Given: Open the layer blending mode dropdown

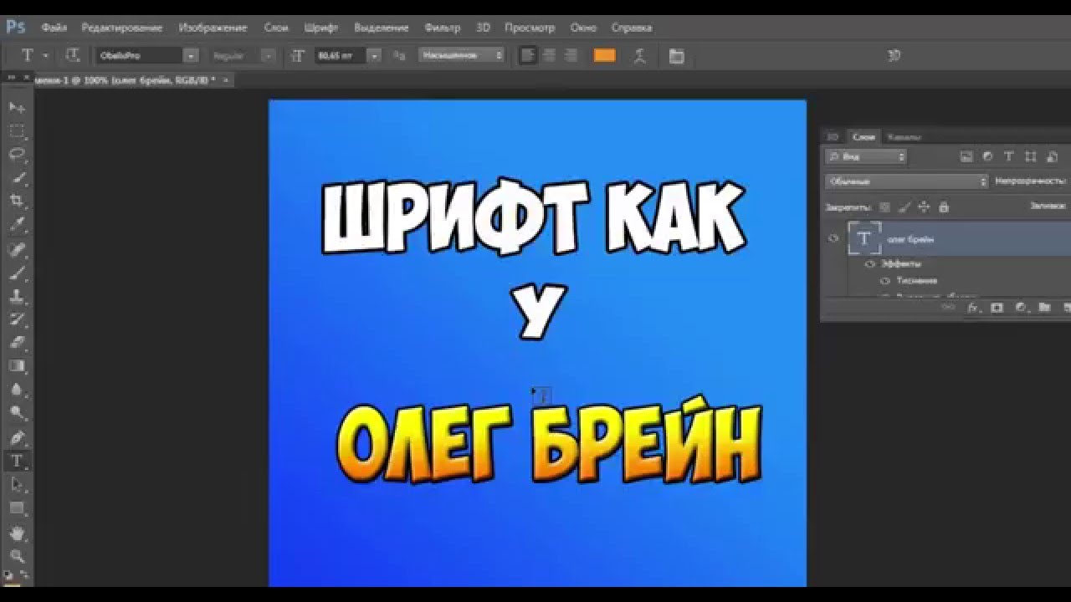Looking at the screenshot, I should click(x=907, y=181).
